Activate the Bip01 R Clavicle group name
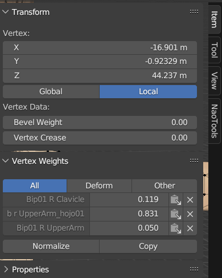Viewport: 222px width, 278px height. coord(46,200)
